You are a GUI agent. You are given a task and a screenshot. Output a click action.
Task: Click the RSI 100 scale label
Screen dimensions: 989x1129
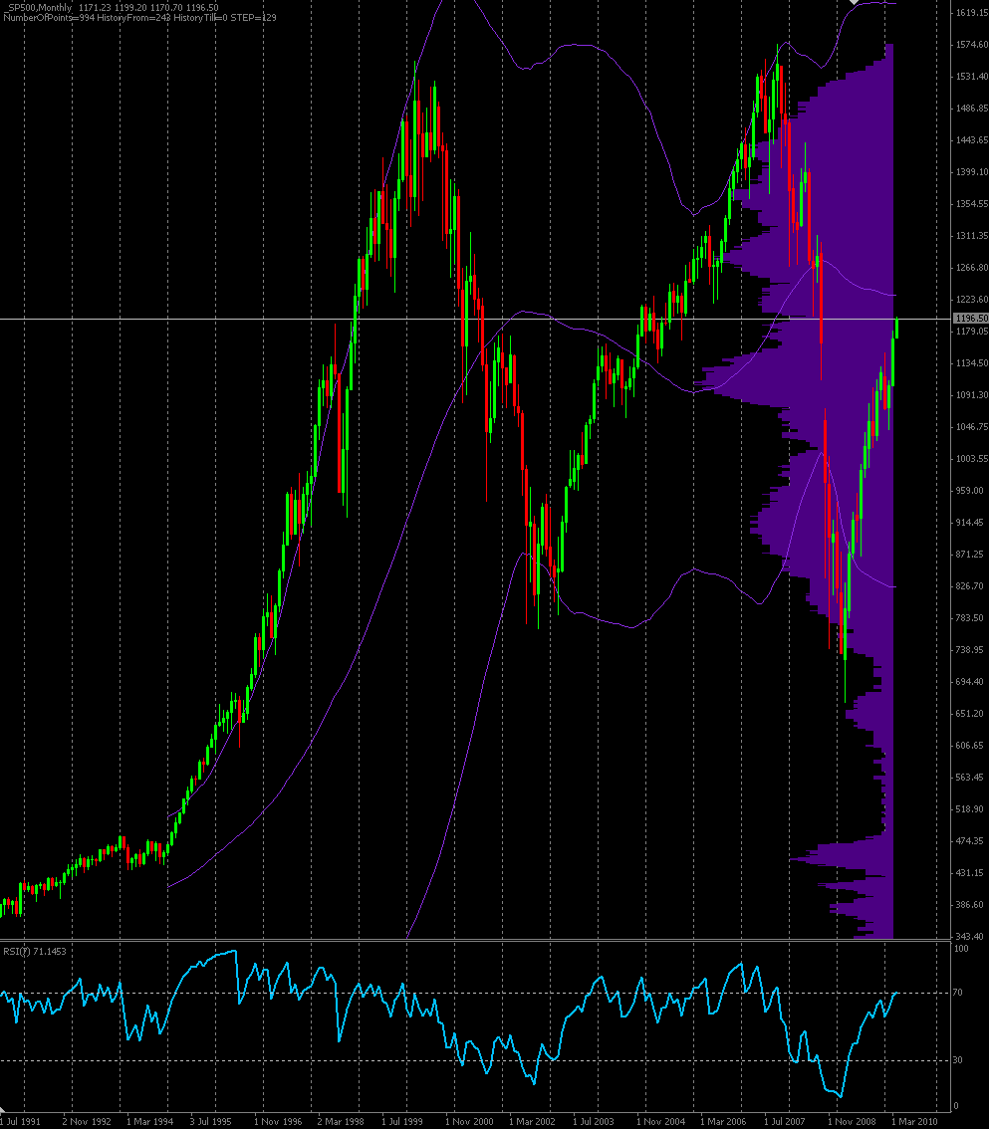tap(963, 949)
